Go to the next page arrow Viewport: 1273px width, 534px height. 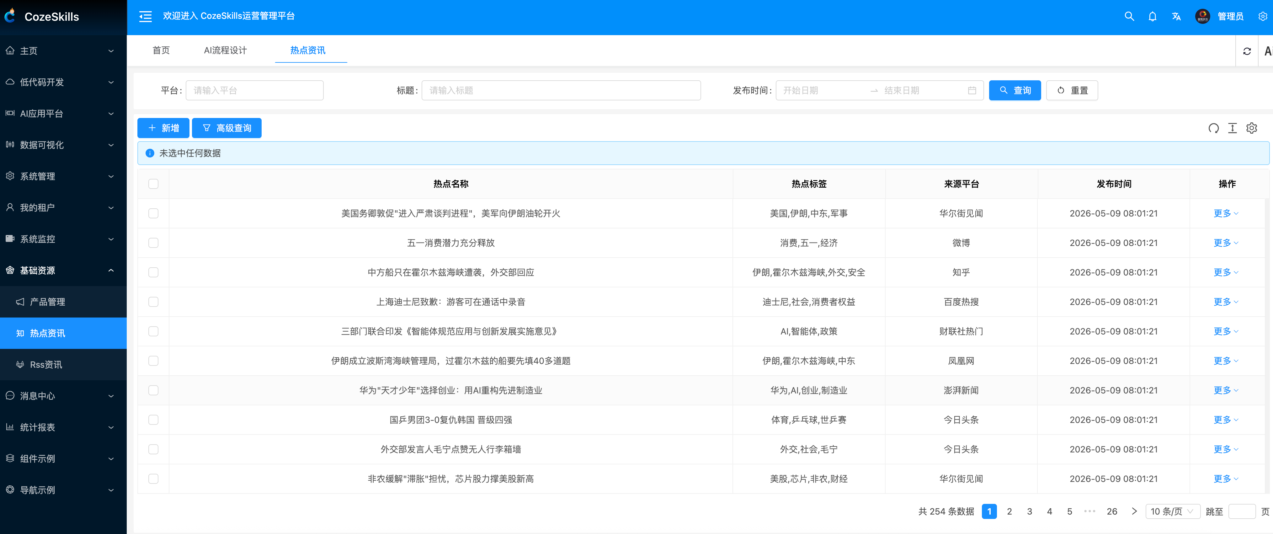pos(1134,511)
